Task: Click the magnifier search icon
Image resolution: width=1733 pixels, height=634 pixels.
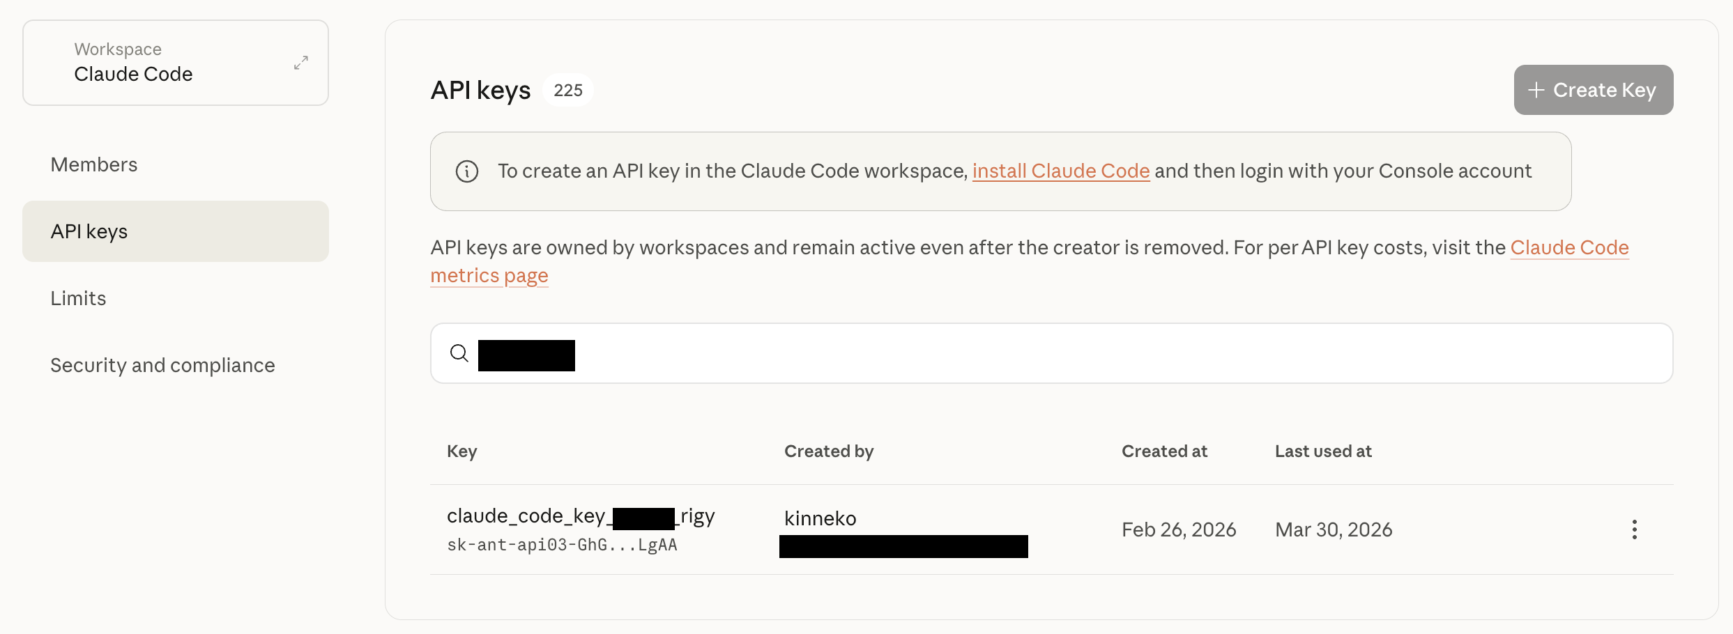Action: coord(459,353)
